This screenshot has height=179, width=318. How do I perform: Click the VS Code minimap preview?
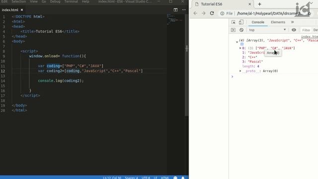[175, 19]
